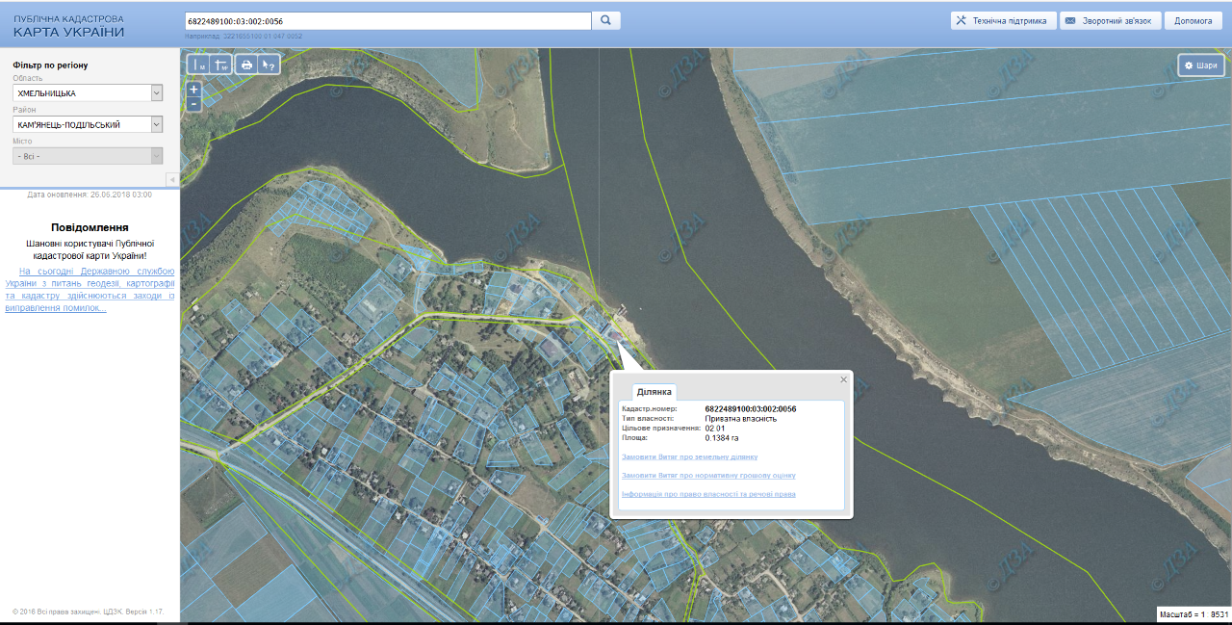Open Зворотний зв'язок feedback

click(1110, 20)
